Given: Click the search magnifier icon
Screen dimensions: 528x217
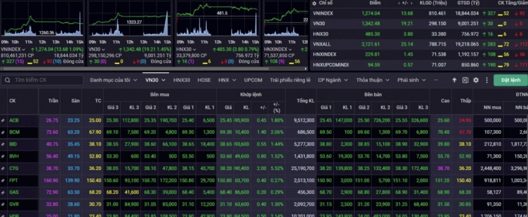Looking at the screenshot, I should click(8, 80).
